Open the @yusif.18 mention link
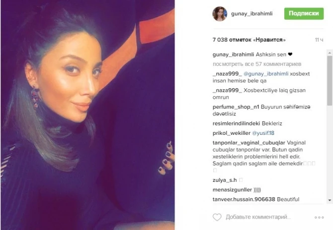The width and height of the screenshot is (333, 230). click(x=263, y=133)
